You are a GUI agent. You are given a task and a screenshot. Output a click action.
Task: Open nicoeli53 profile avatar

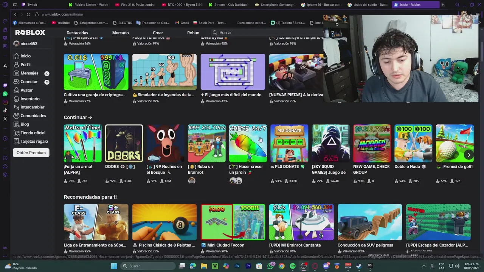[16, 43]
